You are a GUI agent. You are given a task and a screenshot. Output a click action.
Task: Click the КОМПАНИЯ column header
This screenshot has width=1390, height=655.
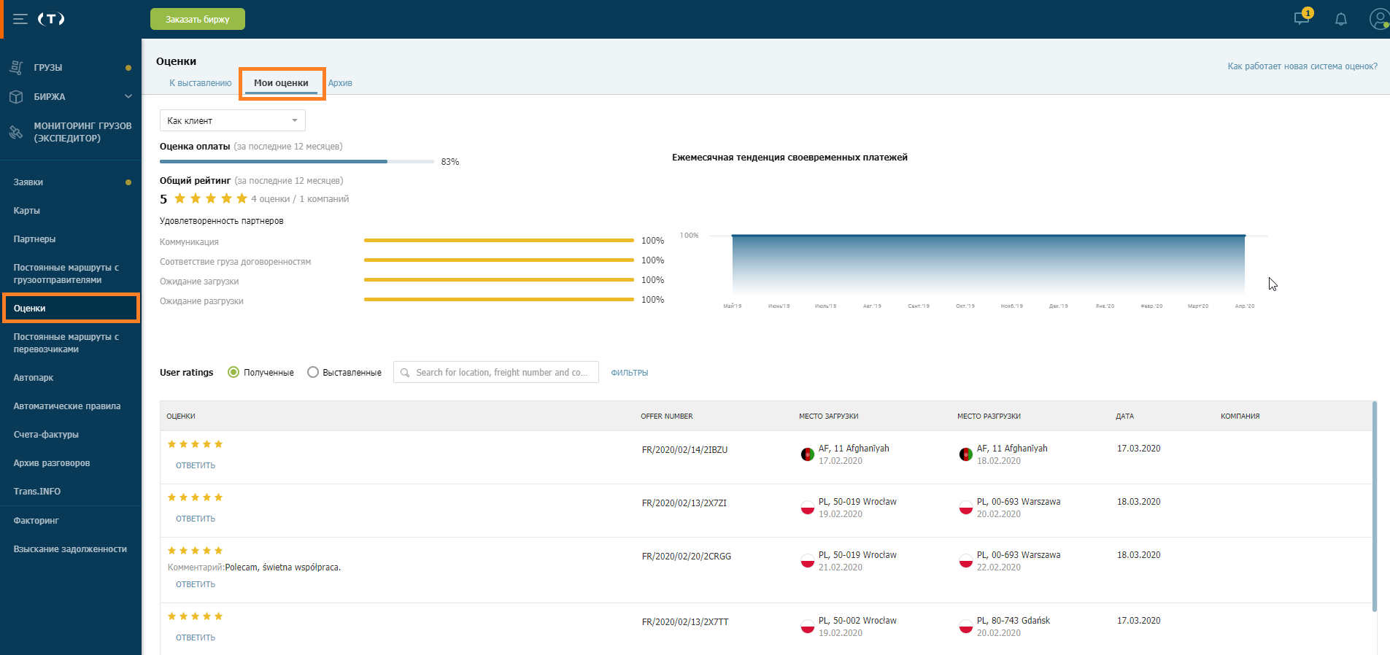coord(1240,416)
